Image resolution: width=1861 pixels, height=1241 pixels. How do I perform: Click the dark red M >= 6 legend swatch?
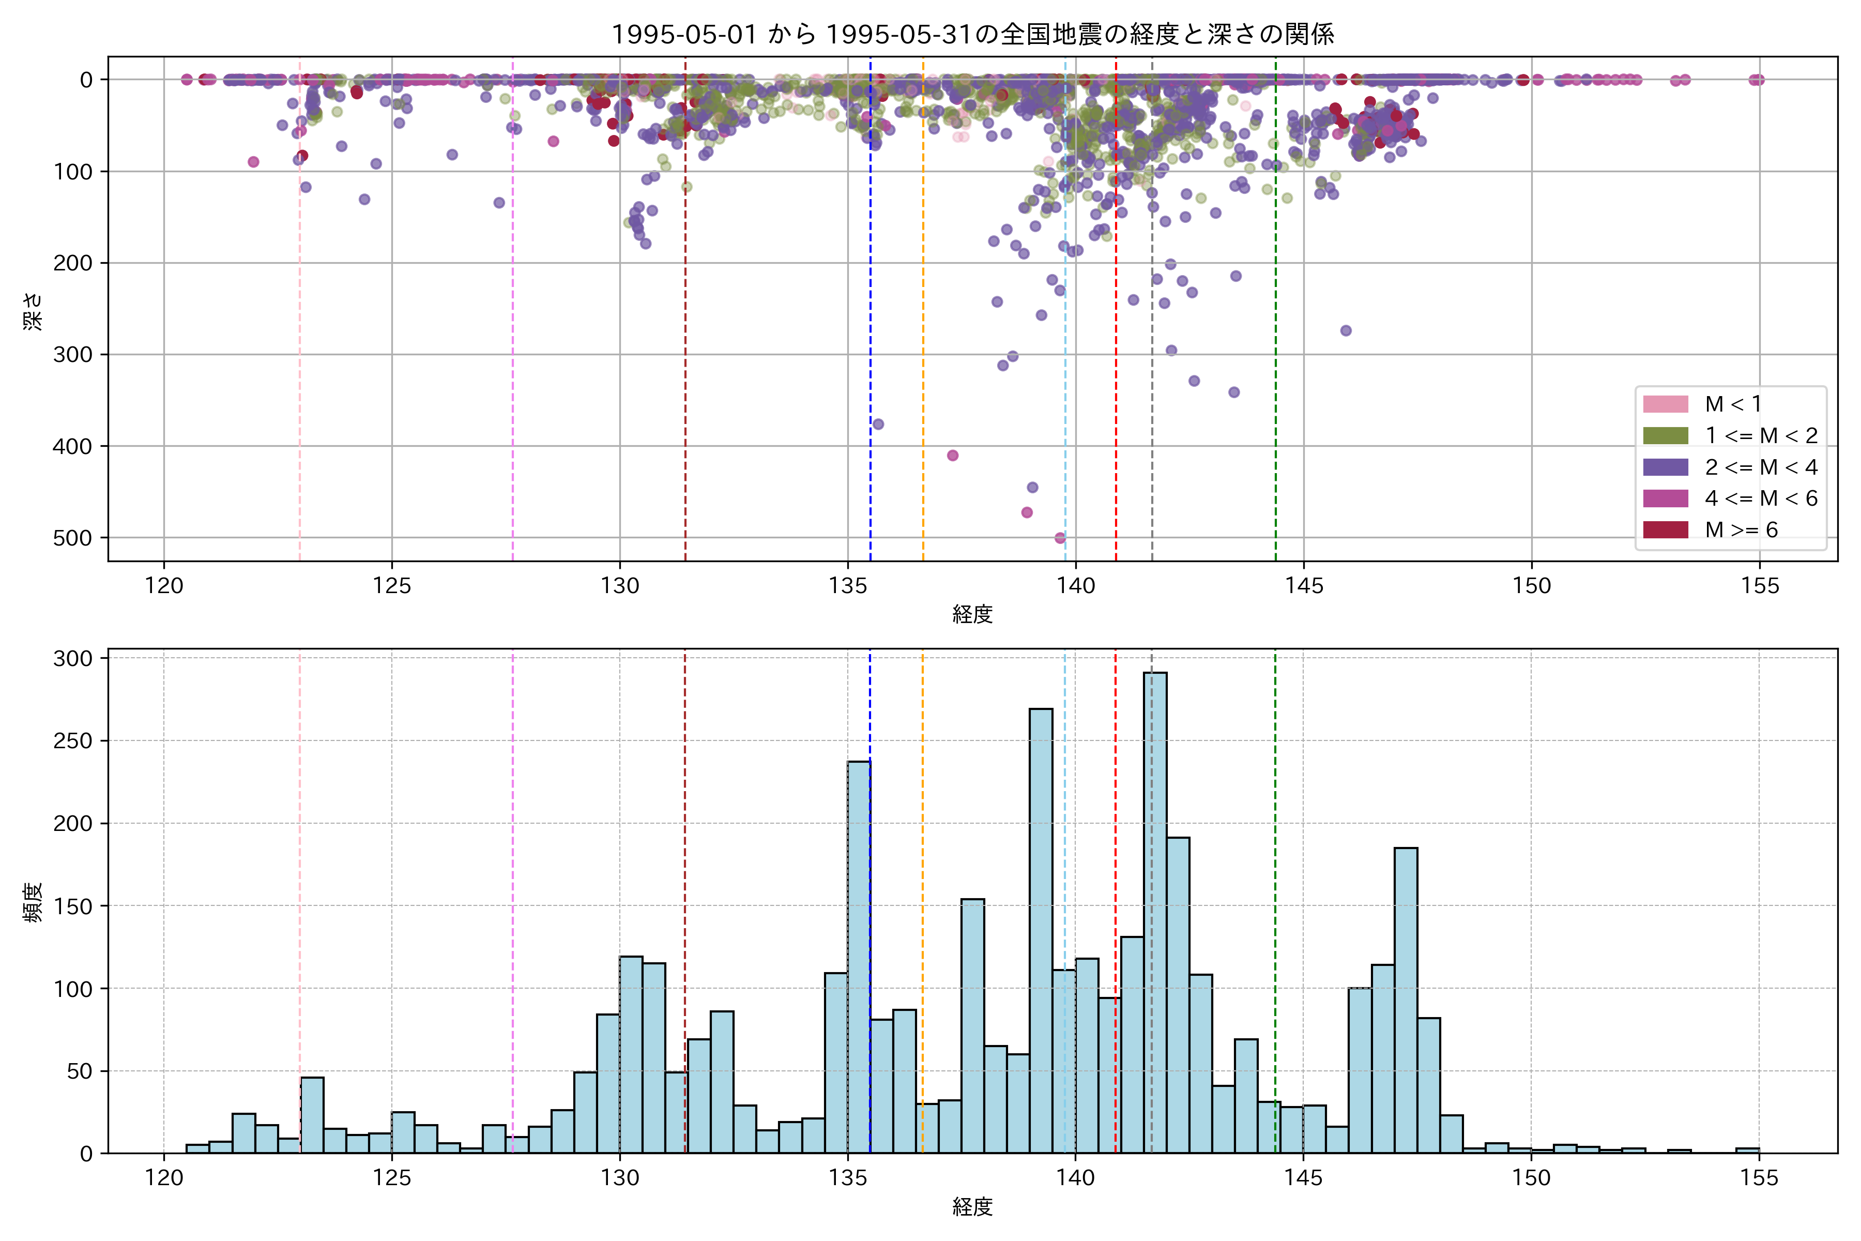(1665, 531)
